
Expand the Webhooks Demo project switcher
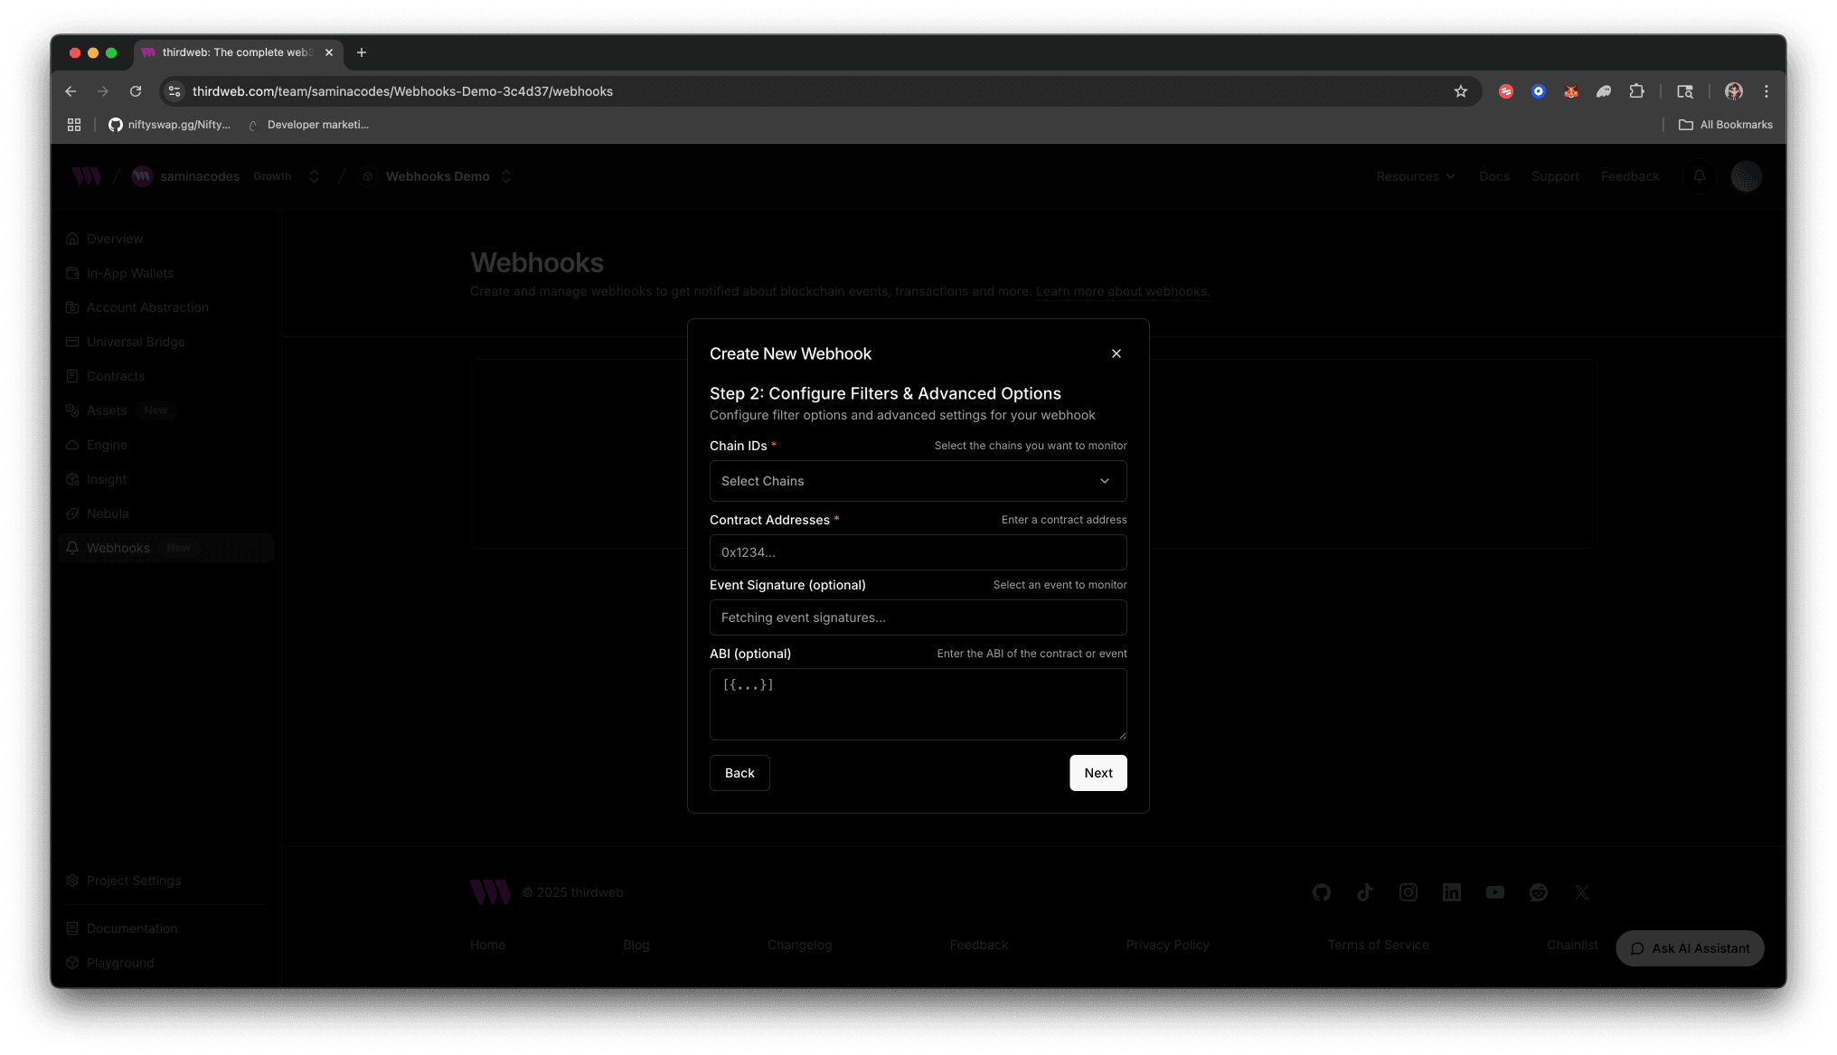(506, 176)
